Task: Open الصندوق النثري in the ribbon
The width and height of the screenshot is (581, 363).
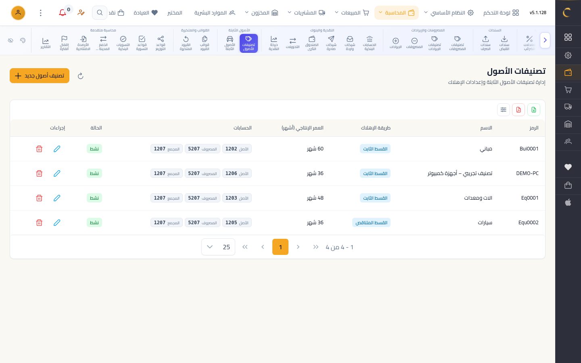Action: [312, 43]
